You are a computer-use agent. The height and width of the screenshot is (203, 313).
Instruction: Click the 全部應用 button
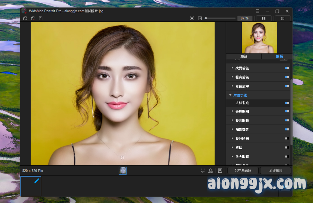[275, 171]
